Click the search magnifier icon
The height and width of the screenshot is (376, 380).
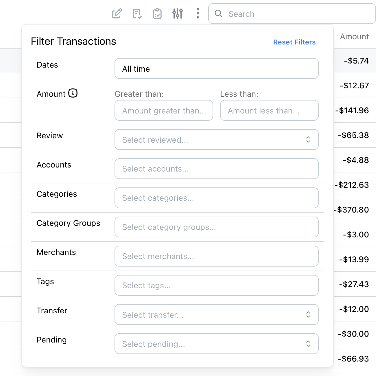pyautogui.click(x=219, y=14)
